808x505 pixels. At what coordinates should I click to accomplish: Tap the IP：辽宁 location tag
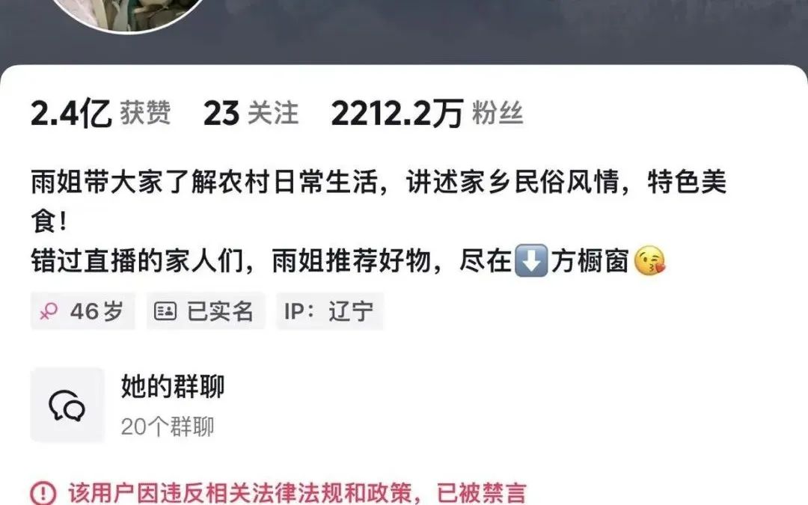[330, 311]
